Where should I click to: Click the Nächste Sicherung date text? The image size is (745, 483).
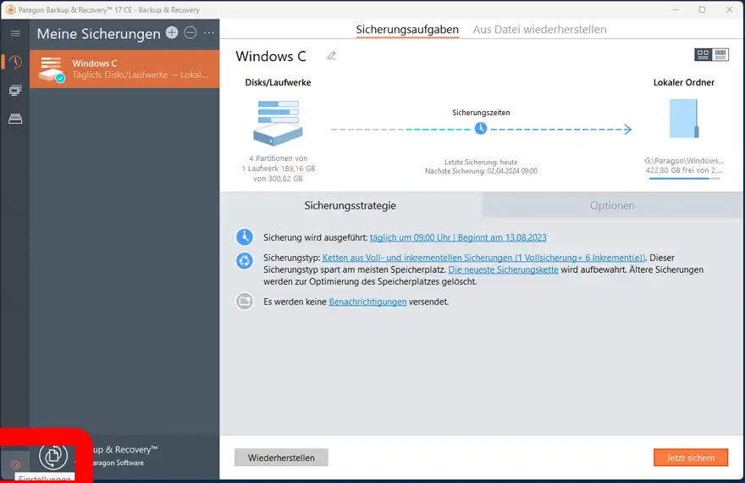(481, 171)
